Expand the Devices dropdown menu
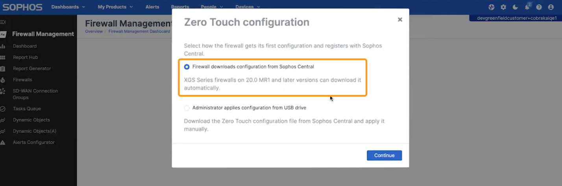The height and width of the screenshot is (186, 562). click(x=248, y=7)
